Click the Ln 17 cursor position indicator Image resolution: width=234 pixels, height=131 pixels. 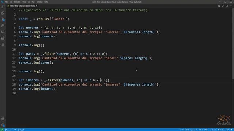coord(184,130)
